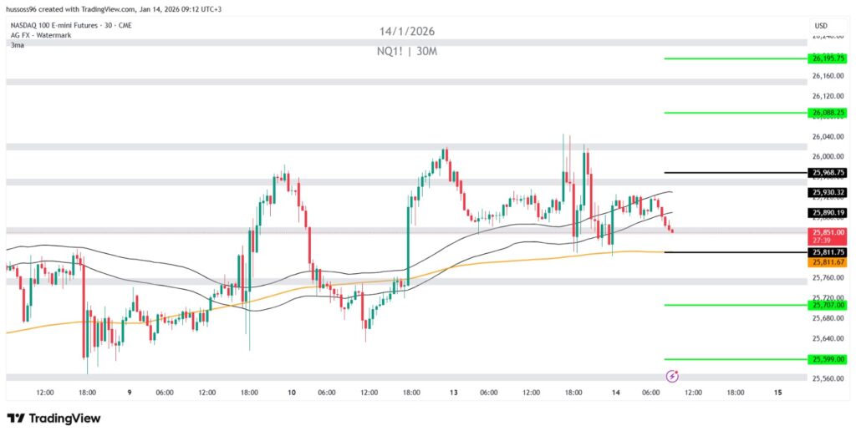This screenshot has width=856, height=436.
Task: Click the TradingView logo at bottom left
Action: coord(53,418)
